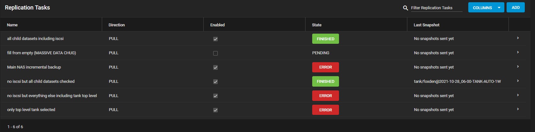This screenshot has width=535, height=132.
Task: Open the COLUMNS dropdown arrow
Action: (499, 8)
